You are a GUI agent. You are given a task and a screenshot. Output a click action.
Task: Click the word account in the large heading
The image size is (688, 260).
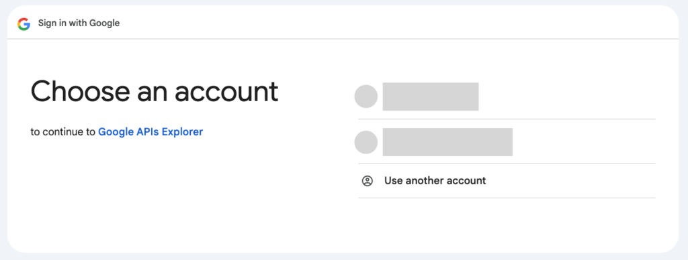pos(226,92)
